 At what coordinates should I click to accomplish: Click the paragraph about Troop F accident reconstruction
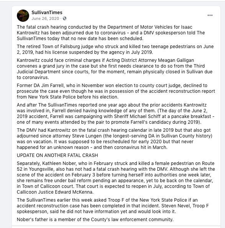point(113,206)
